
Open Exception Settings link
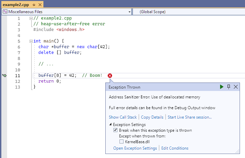pos(135,148)
